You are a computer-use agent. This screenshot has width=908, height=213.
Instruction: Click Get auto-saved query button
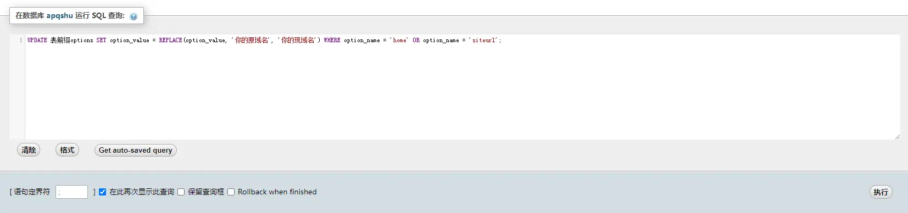[136, 150]
